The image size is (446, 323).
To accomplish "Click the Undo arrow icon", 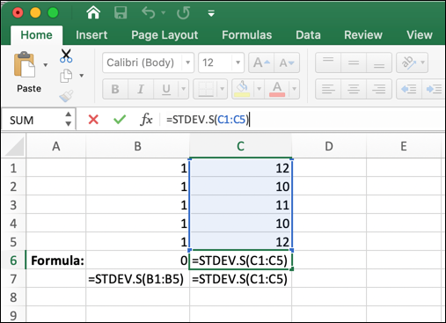I will tap(149, 13).
